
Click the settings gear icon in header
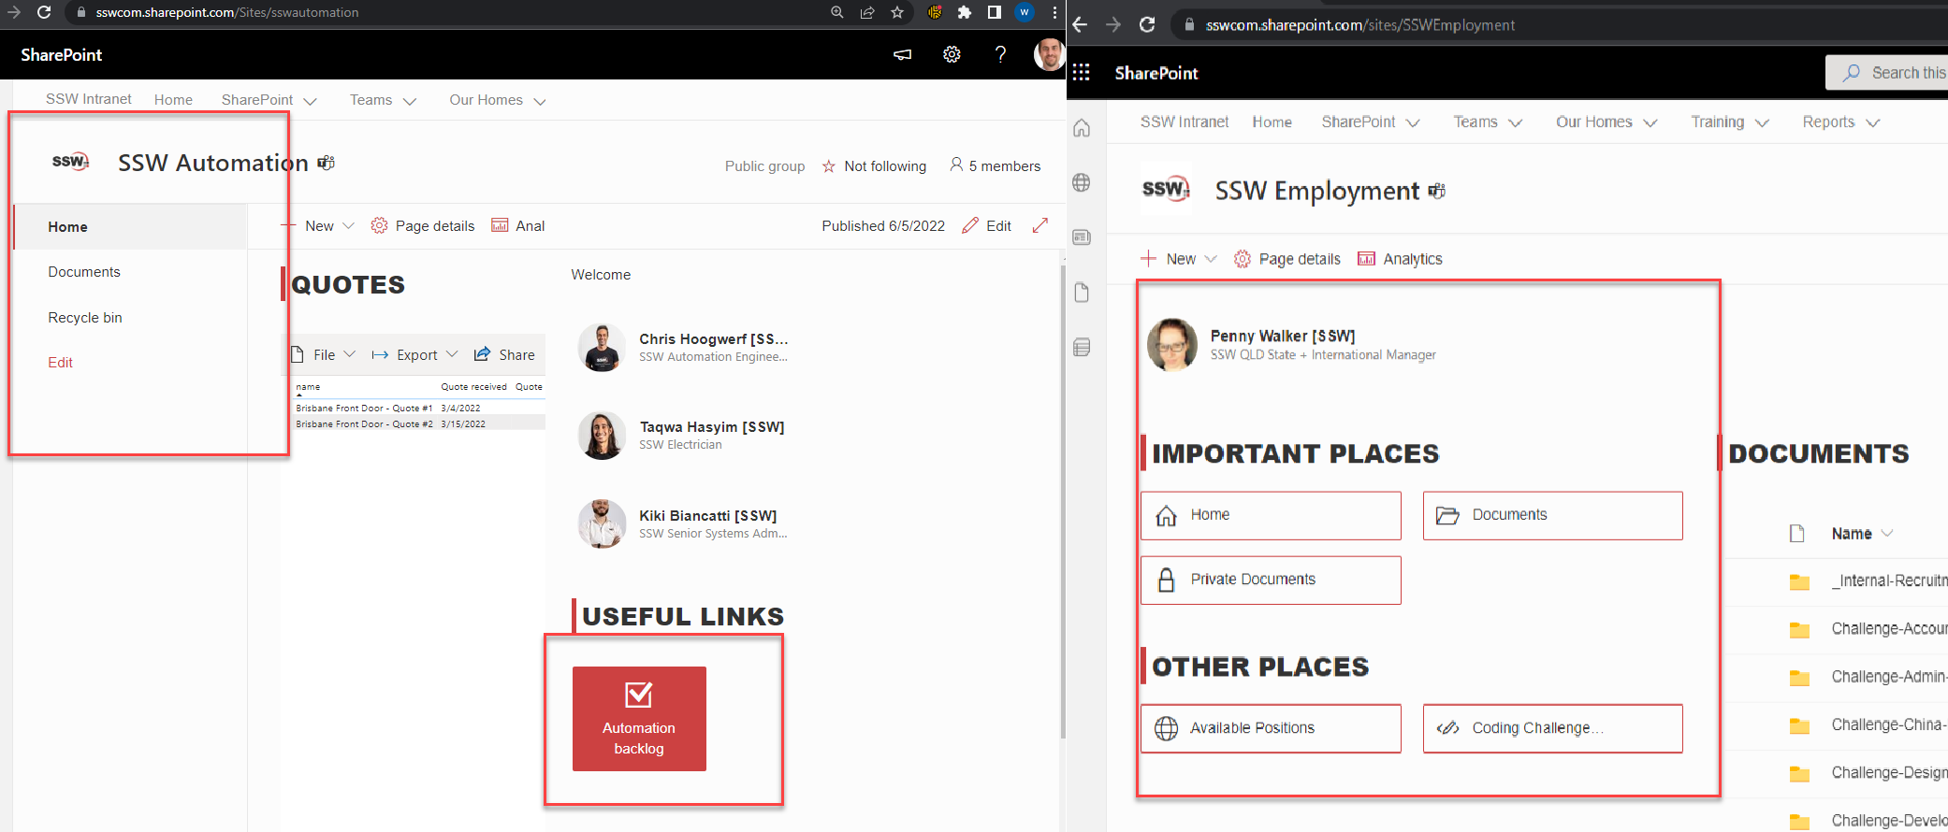952,54
